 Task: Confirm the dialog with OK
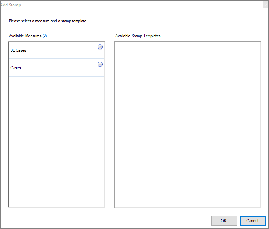click(224, 220)
